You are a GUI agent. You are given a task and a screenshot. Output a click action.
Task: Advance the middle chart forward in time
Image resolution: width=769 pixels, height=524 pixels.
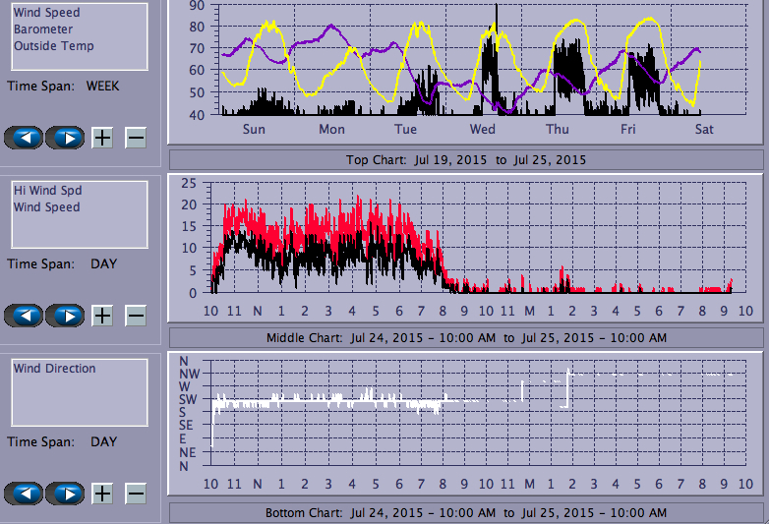coord(66,316)
